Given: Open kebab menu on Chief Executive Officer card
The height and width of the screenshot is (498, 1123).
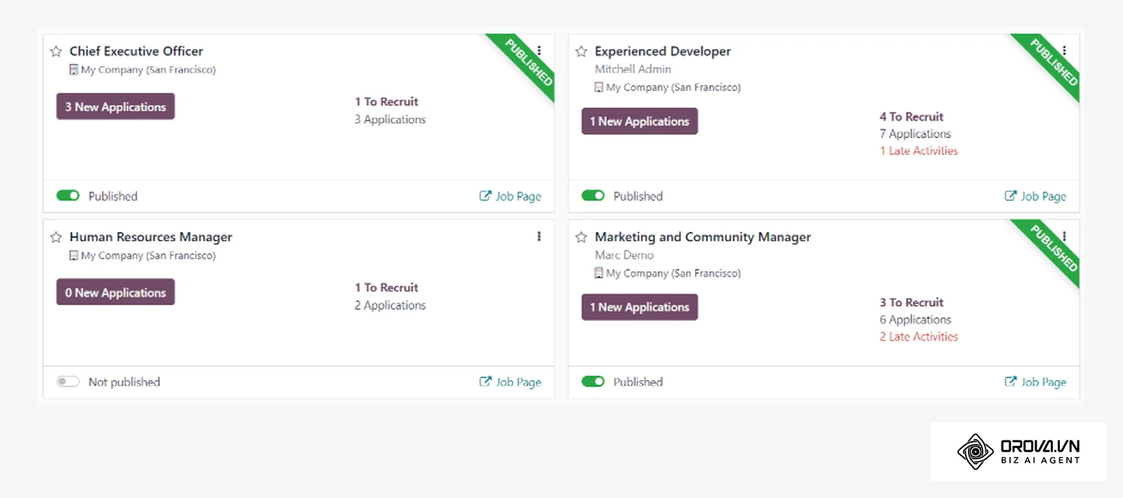Looking at the screenshot, I should coord(539,51).
